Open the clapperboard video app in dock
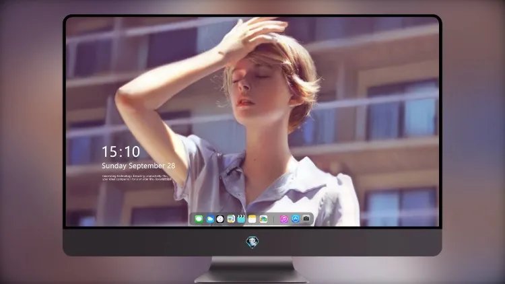505x284 pixels. pyautogui.click(x=241, y=219)
